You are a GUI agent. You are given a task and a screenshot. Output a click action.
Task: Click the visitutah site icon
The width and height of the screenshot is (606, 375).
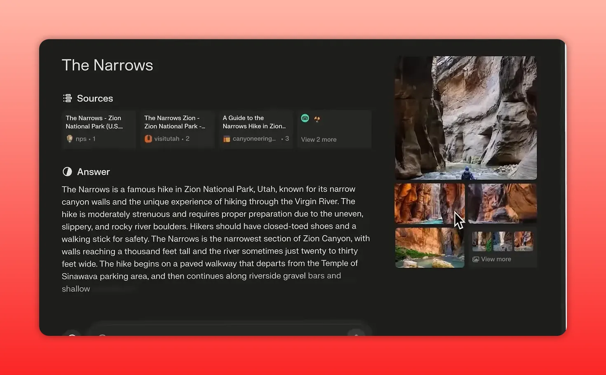[148, 138]
